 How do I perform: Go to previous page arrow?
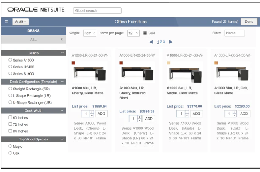(151, 42)
